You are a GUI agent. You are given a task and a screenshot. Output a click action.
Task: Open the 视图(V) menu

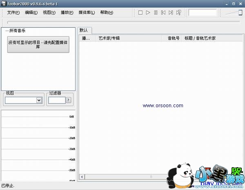pyautogui.click(x=49, y=13)
